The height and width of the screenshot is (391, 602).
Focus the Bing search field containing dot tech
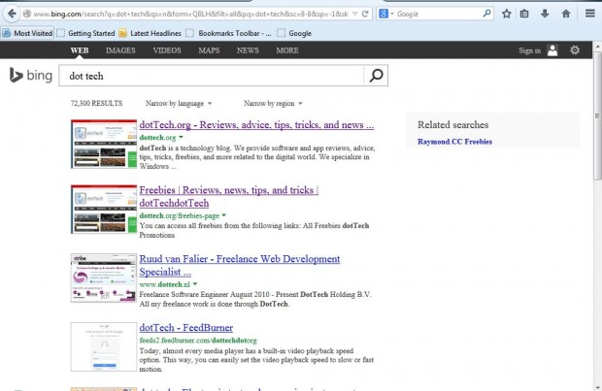click(x=211, y=76)
